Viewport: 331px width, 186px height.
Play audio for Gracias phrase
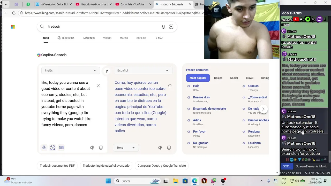[244, 86]
